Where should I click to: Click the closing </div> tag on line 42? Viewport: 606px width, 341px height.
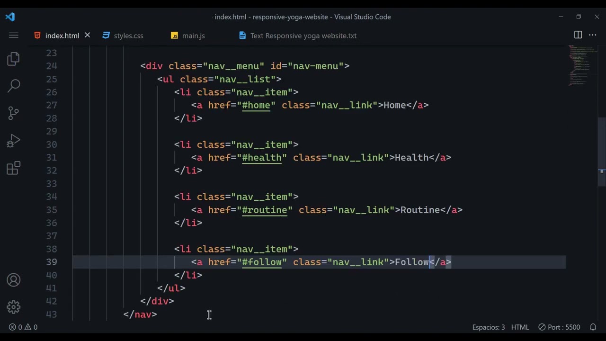point(157,301)
